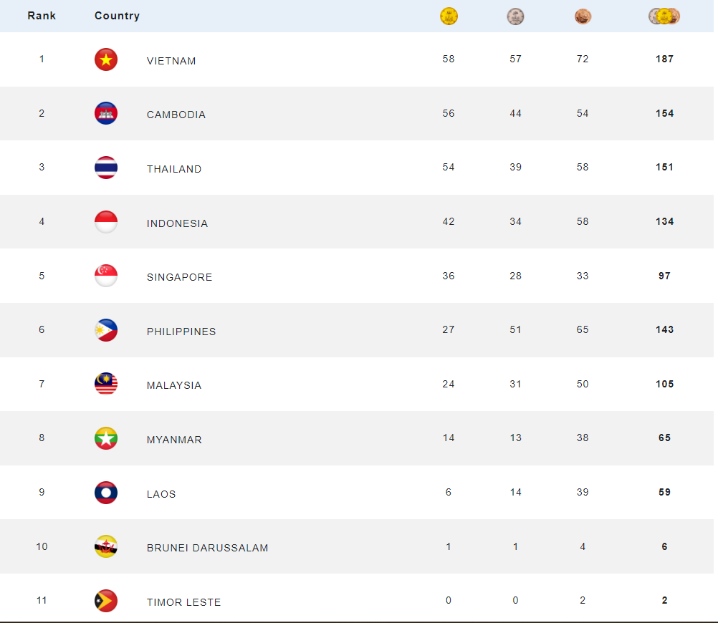Click the total medals column icon
Viewport: 718px width, 623px height.
[664, 16]
